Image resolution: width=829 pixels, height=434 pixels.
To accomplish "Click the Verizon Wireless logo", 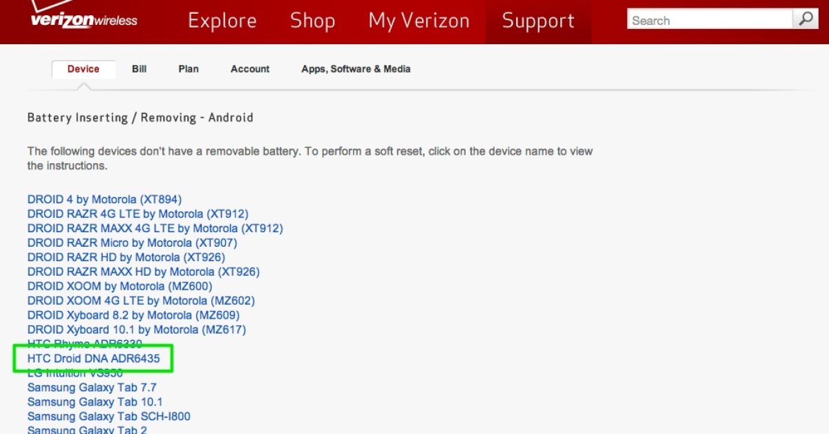I will click(84, 18).
